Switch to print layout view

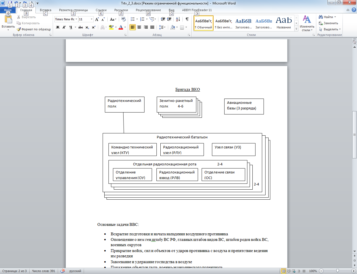click(284, 271)
